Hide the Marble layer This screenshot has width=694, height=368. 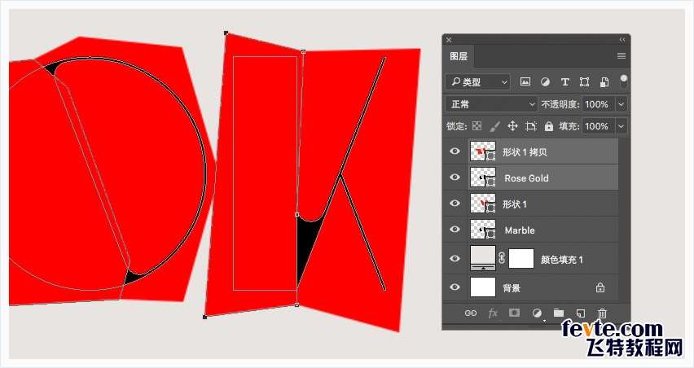click(455, 230)
